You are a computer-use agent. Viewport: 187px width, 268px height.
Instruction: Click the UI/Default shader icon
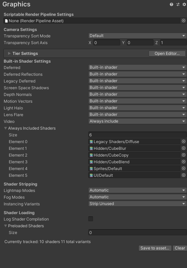[x=91, y=175]
